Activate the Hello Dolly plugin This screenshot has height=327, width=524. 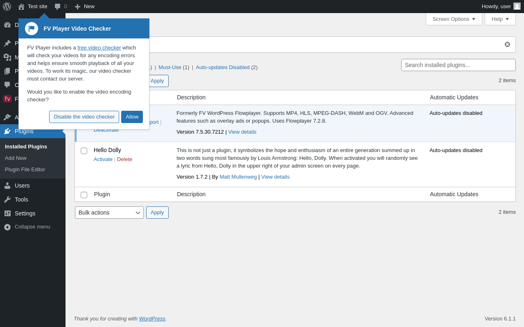(103, 159)
